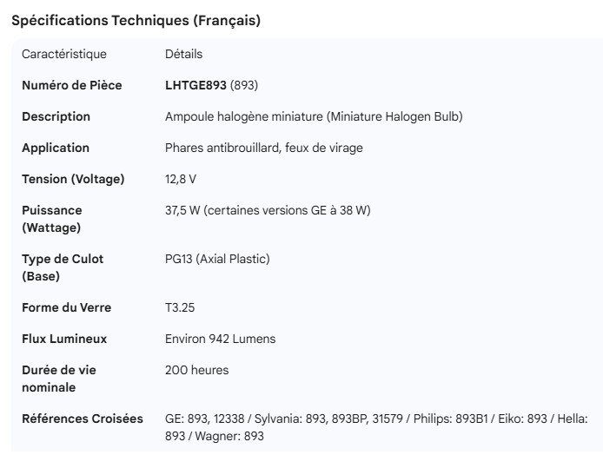The height and width of the screenshot is (455, 603).
Task: Click the PG13 (Axial Plastic) value
Action: pos(217,259)
